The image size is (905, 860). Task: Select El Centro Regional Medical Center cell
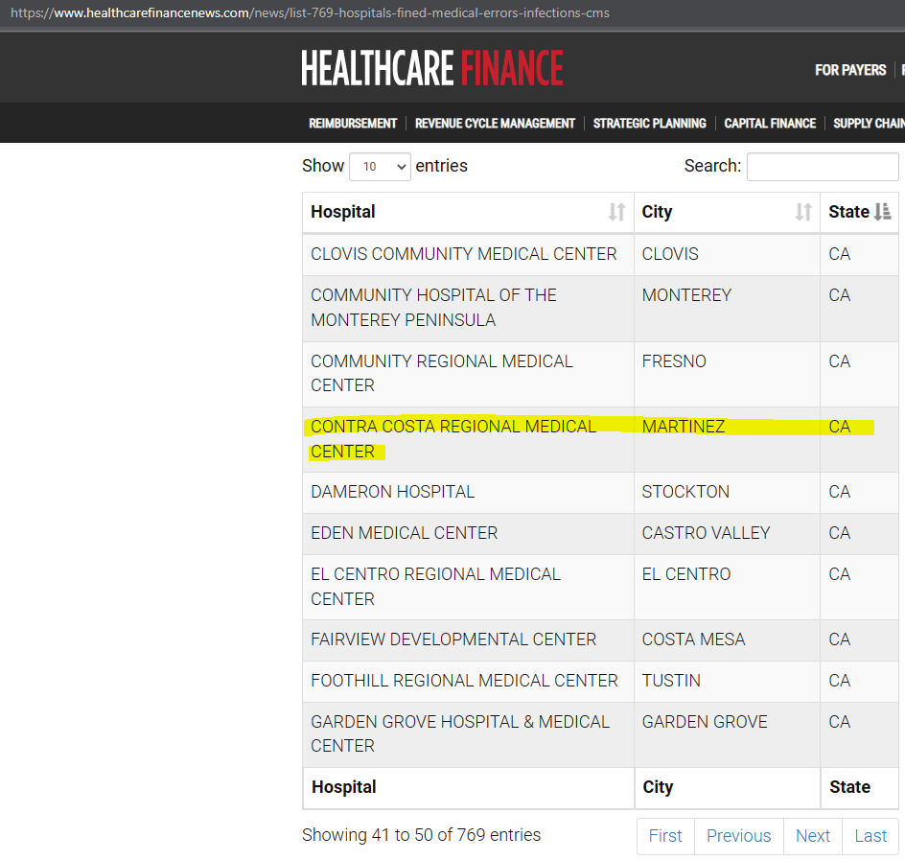coord(468,587)
